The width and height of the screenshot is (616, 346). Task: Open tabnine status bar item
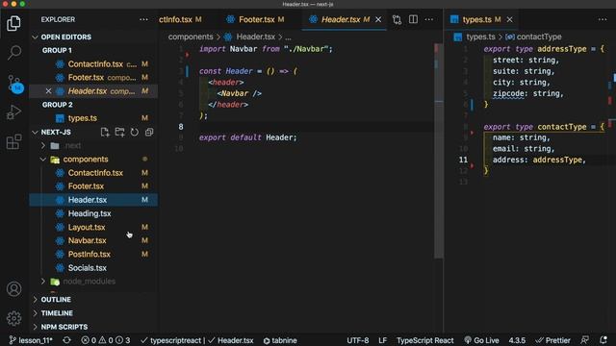[x=280, y=340]
